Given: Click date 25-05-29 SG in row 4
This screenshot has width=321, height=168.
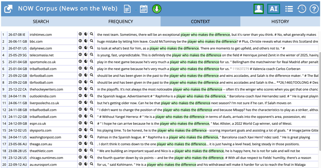Looking at the screenshot, I should (x=18, y=55).
